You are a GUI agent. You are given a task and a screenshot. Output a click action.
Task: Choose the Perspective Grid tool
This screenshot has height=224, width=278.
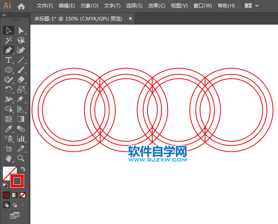(x=21, y=109)
